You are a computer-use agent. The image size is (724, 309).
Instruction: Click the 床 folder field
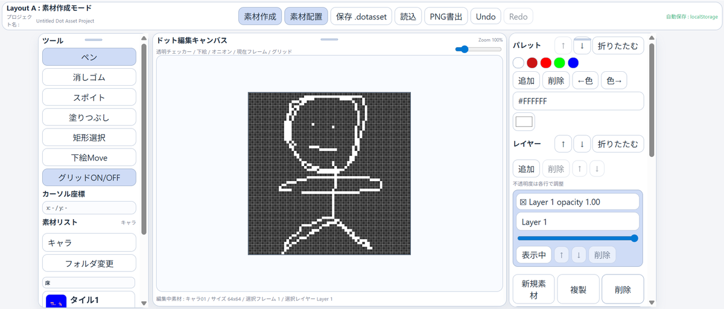pos(89,282)
